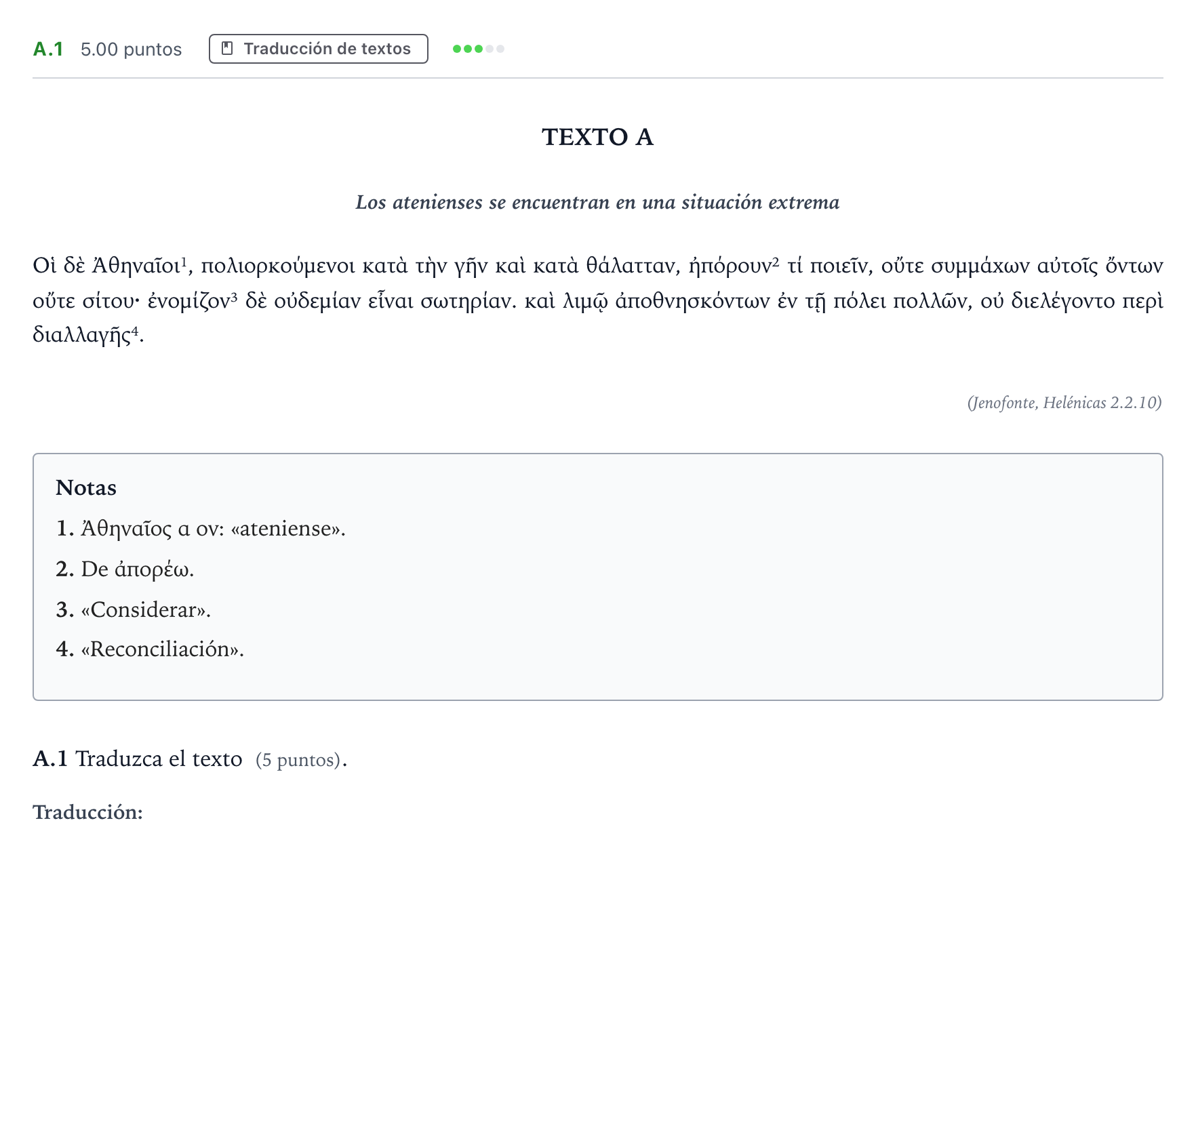Click the Traducción de textos tag button
Image resolution: width=1196 pixels, height=1124 pixels.
318,49
